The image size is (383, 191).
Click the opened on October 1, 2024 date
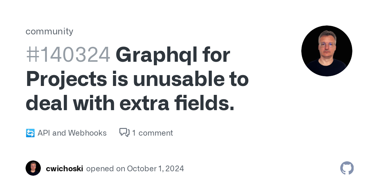(x=135, y=168)
